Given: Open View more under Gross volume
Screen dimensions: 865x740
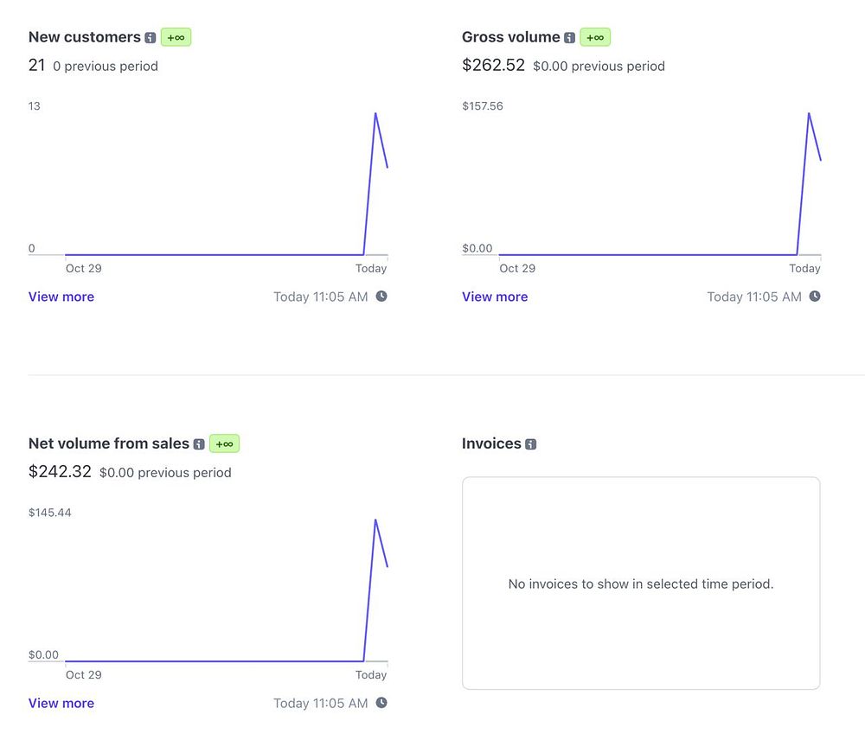Looking at the screenshot, I should click(x=495, y=297).
